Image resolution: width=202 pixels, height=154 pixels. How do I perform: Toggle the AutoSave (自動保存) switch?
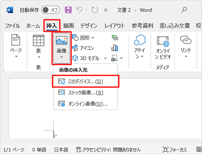(51, 10)
